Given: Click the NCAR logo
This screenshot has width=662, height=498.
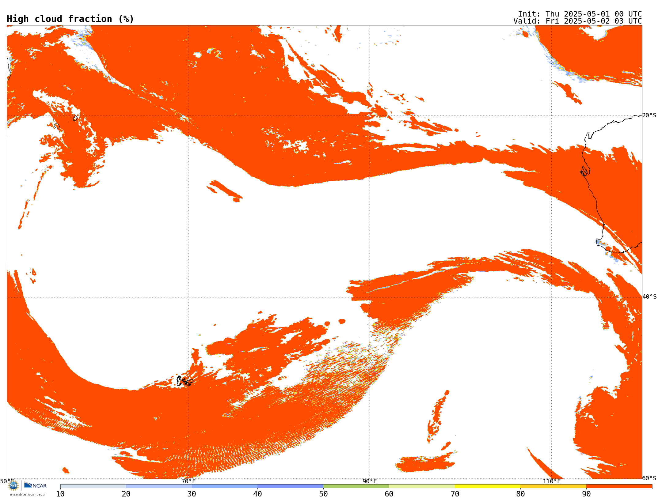Looking at the screenshot, I should point(35,485).
